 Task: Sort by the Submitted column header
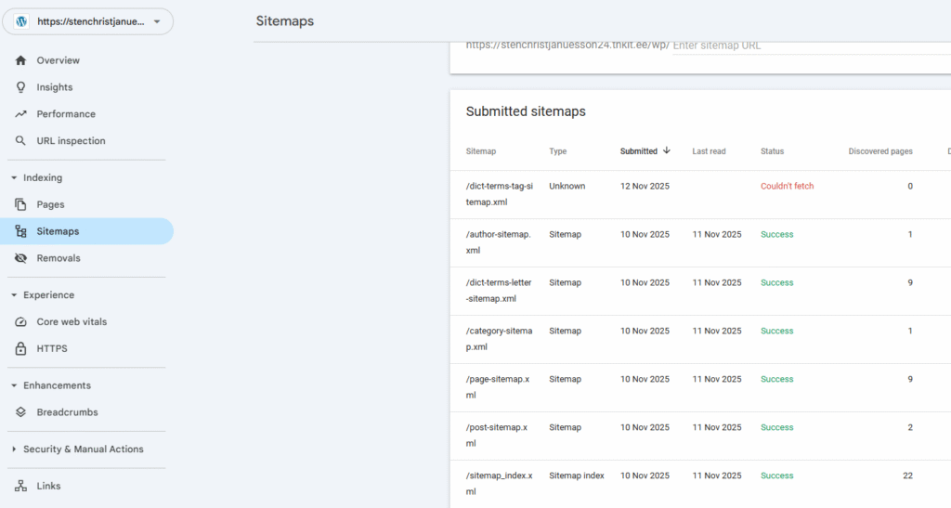(639, 151)
